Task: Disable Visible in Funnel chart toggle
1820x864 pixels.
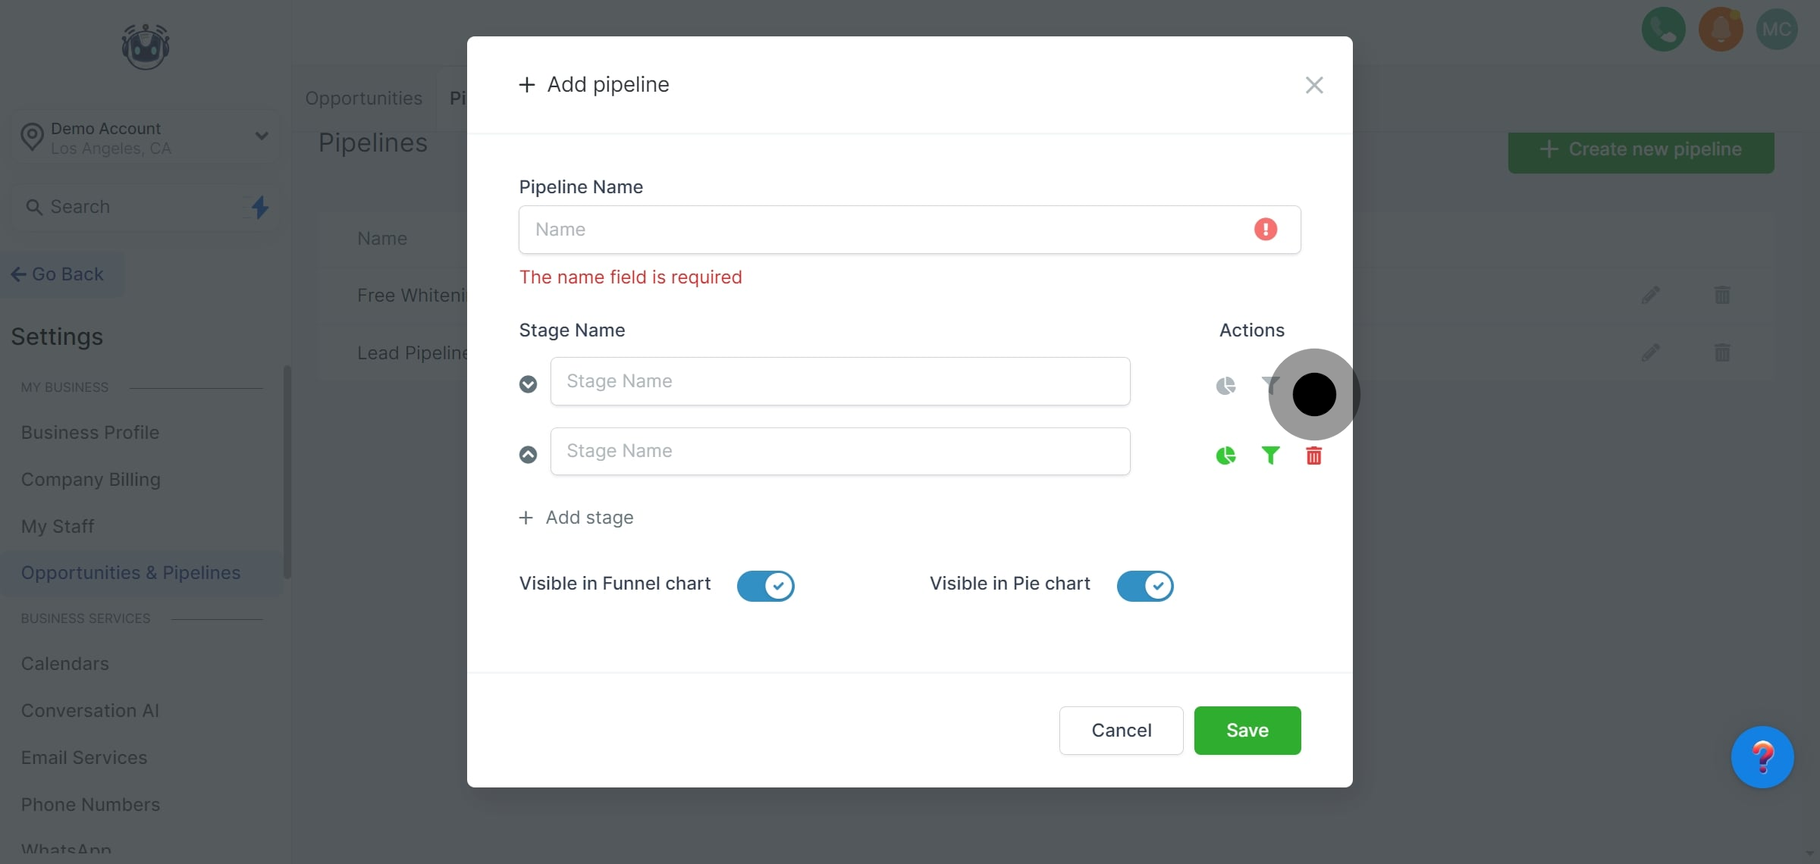Action: (x=765, y=586)
